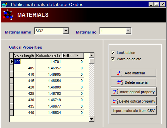Click the wavelength cell 430

click(x=24, y=100)
